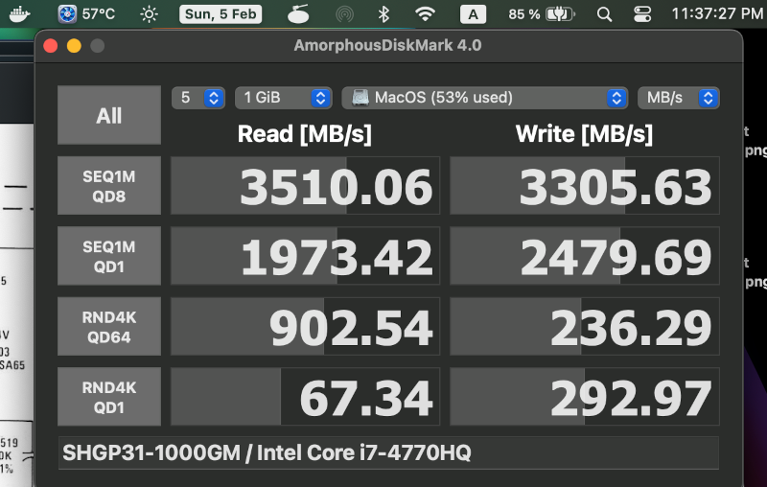This screenshot has height=487, width=767.
Task: Click the 292.97 RND4K QD1 write result
Action: pos(585,397)
